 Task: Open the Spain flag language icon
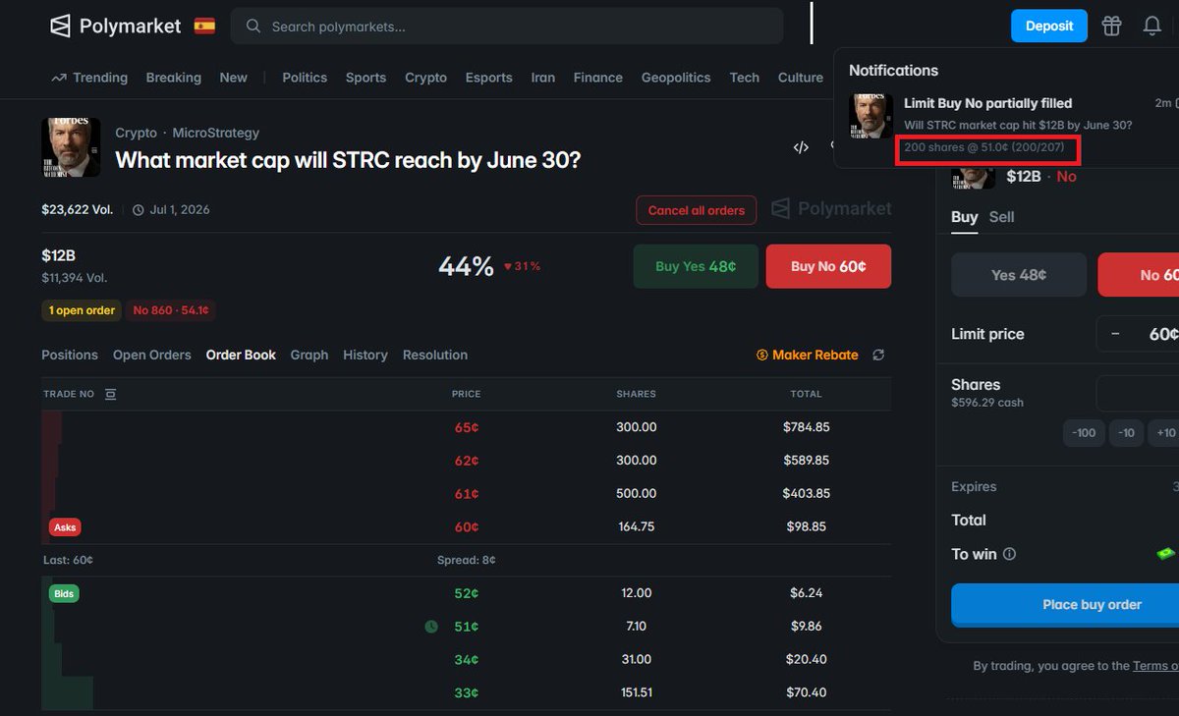pyautogui.click(x=204, y=26)
